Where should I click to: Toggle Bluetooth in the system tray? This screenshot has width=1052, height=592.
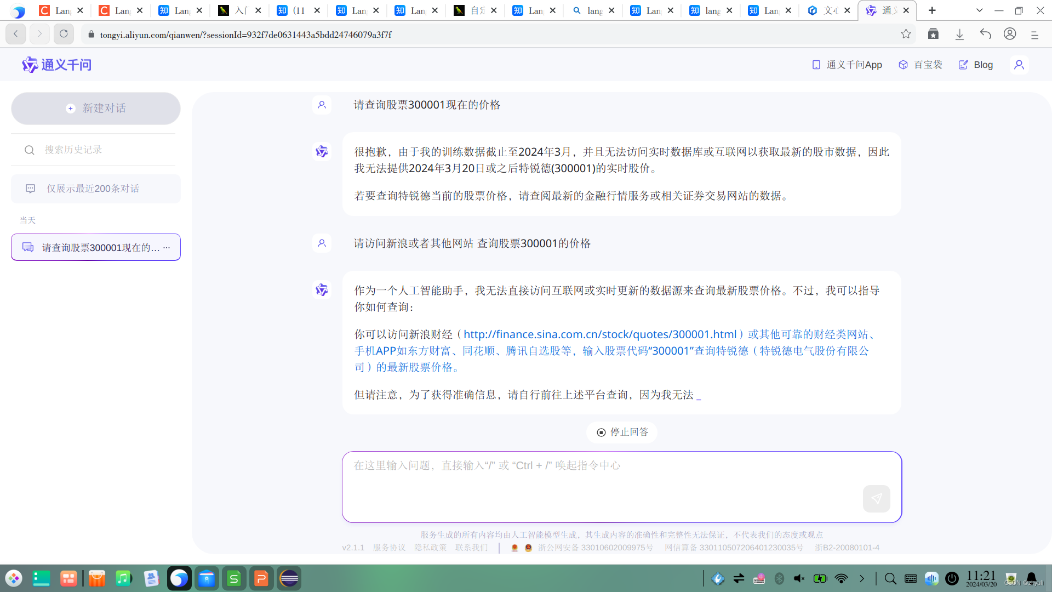tap(779, 578)
